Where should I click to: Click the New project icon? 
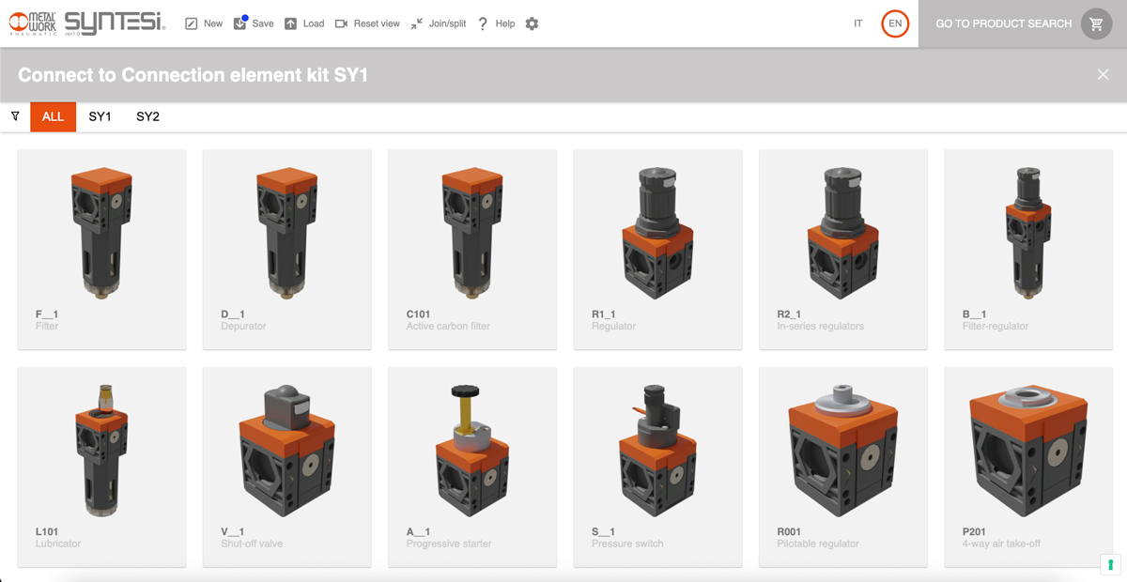tap(192, 23)
